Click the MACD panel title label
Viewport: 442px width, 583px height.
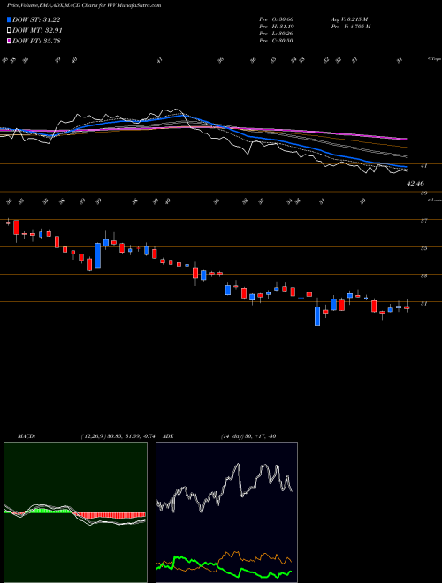pos(27,436)
